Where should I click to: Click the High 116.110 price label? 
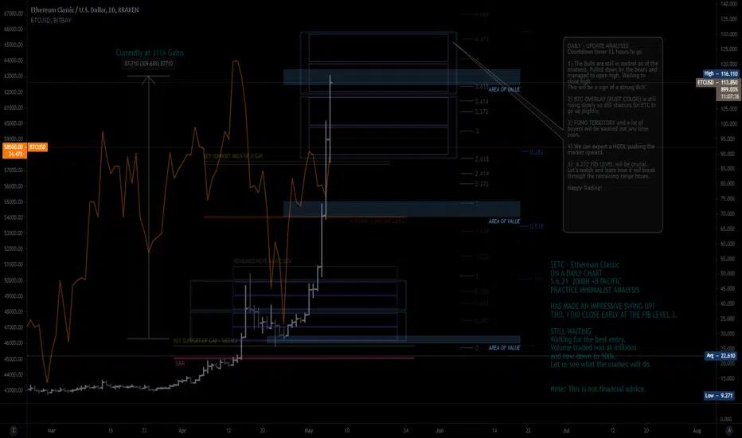(x=721, y=73)
